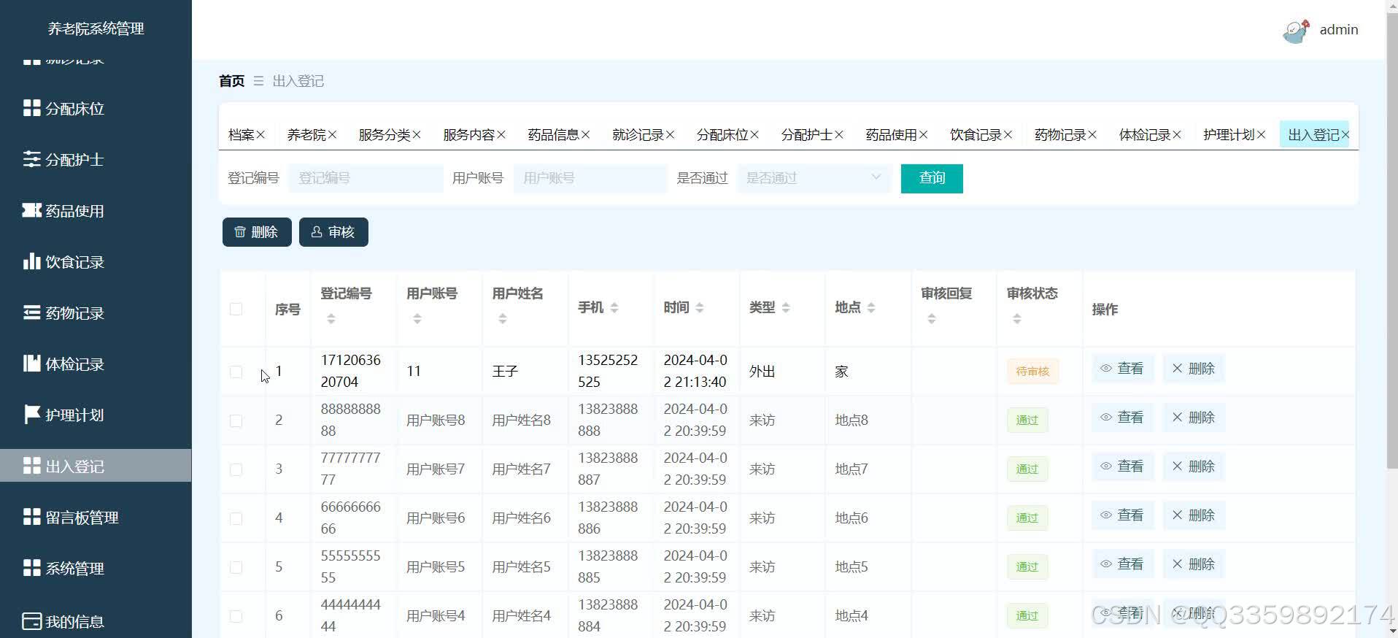The height and width of the screenshot is (638, 1398).
Task: Sort by 地点 column arrows
Action: pyautogui.click(x=871, y=308)
